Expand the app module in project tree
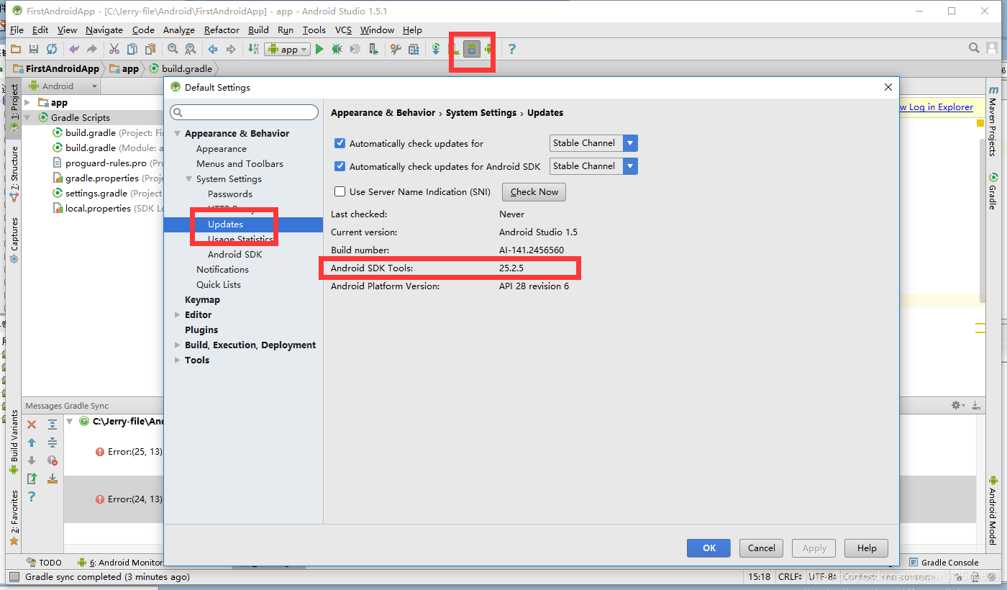This screenshot has width=1007, height=590. [27, 103]
